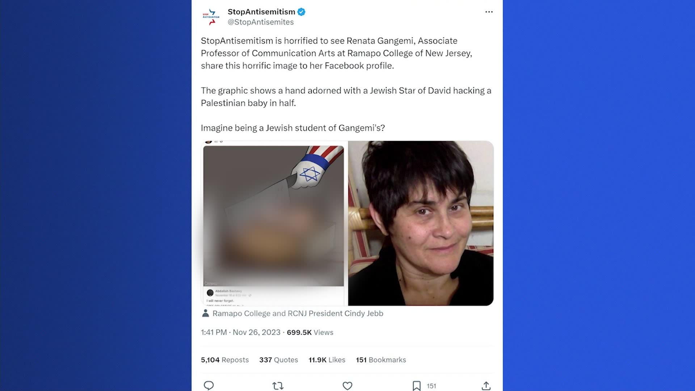Show the 11.9K Likes list
Image resolution: width=695 pixels, height=391 pixels.
click(327, 360)
